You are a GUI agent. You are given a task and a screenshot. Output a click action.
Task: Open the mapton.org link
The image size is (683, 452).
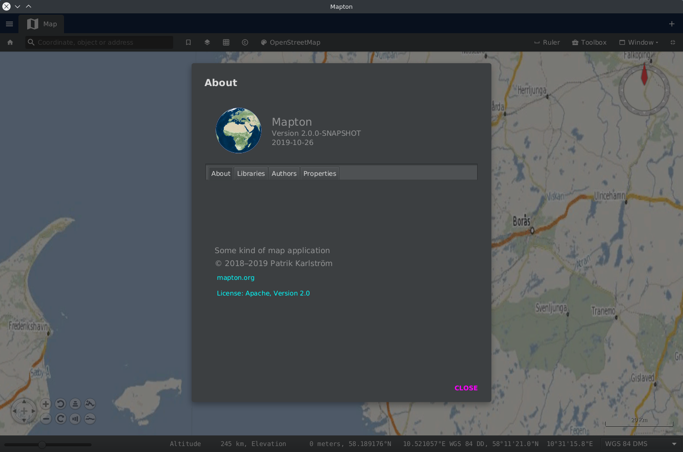tap(236, 278)
